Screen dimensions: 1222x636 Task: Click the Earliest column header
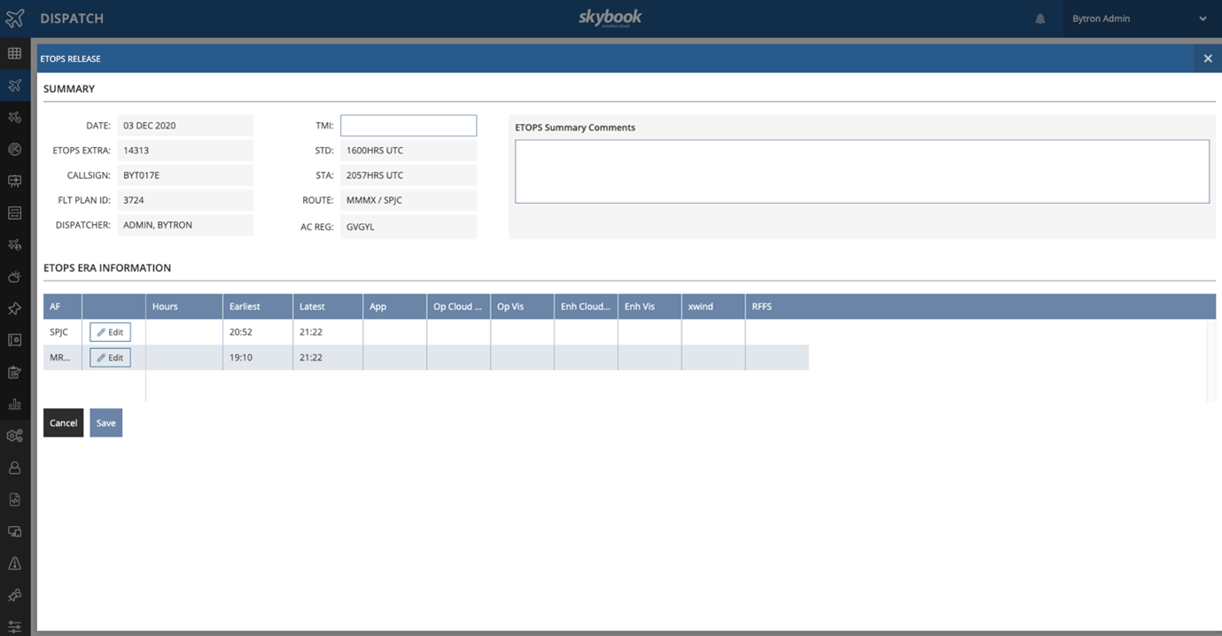[258, 306]
